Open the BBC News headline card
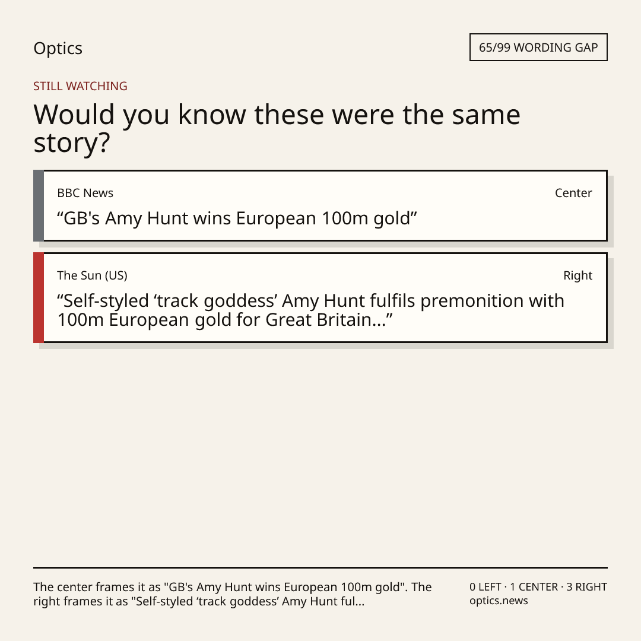This screenshot has width=641, height=641. pyautogui.click(x=320, y=205)
